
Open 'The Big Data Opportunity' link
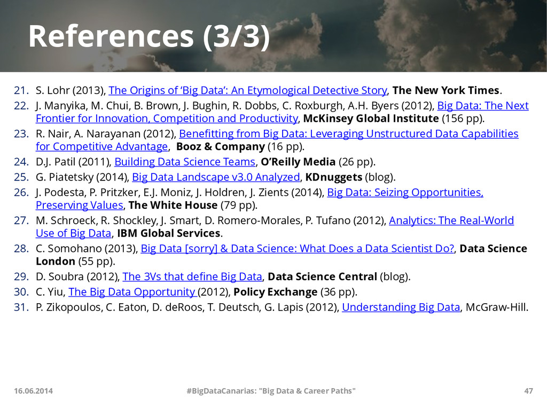coord(133,292)
